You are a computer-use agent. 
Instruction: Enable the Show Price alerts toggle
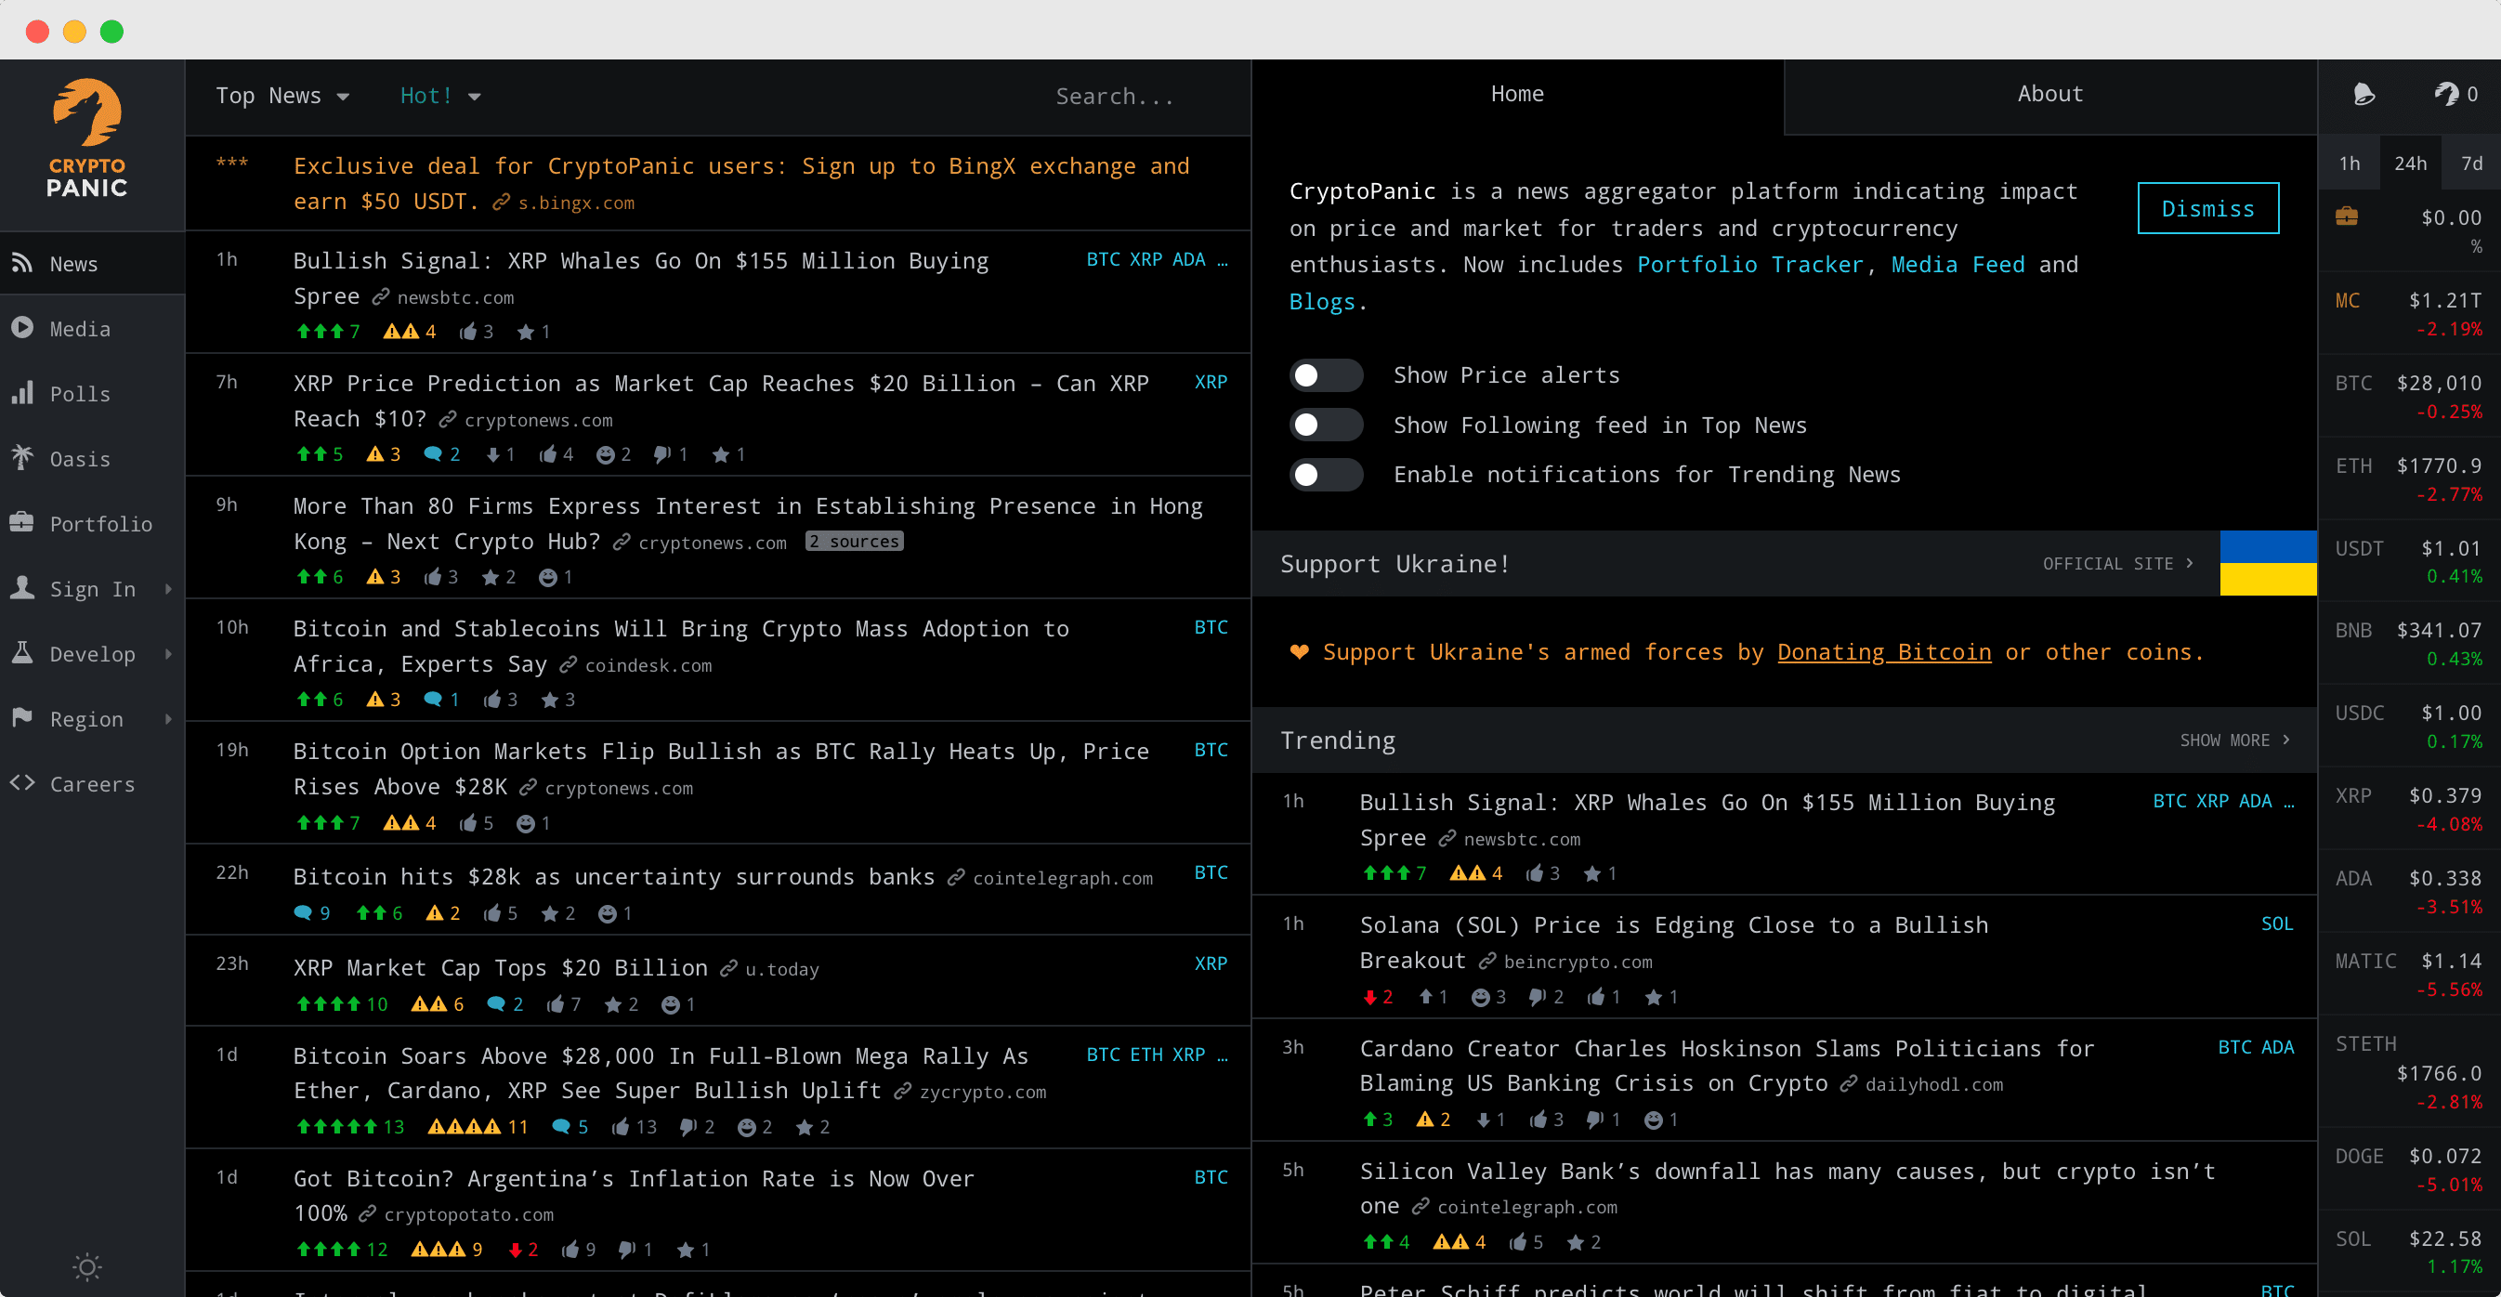pyautogui.click(x=1327, y=374)
